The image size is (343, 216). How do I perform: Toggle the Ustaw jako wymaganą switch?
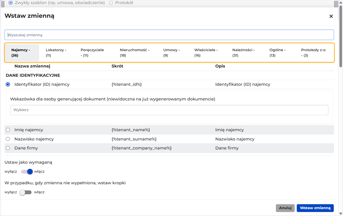coord(26,172)
